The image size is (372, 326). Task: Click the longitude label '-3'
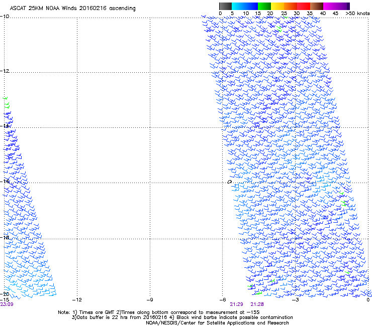(296, 300)
